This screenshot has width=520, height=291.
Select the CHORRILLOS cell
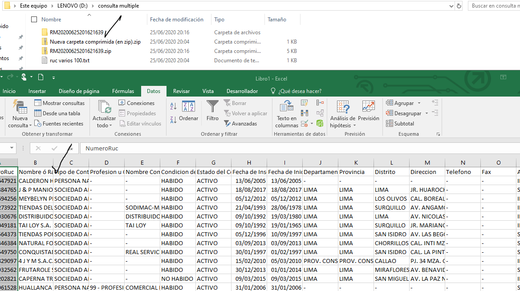391,243
